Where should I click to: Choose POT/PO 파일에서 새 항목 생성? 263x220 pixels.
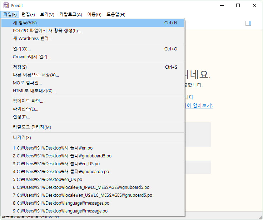click(47, 31)
